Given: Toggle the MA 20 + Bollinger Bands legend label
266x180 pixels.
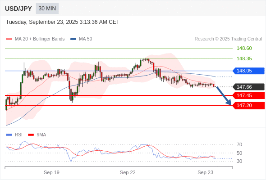Looking at the screenshot, I should (40, 39).
